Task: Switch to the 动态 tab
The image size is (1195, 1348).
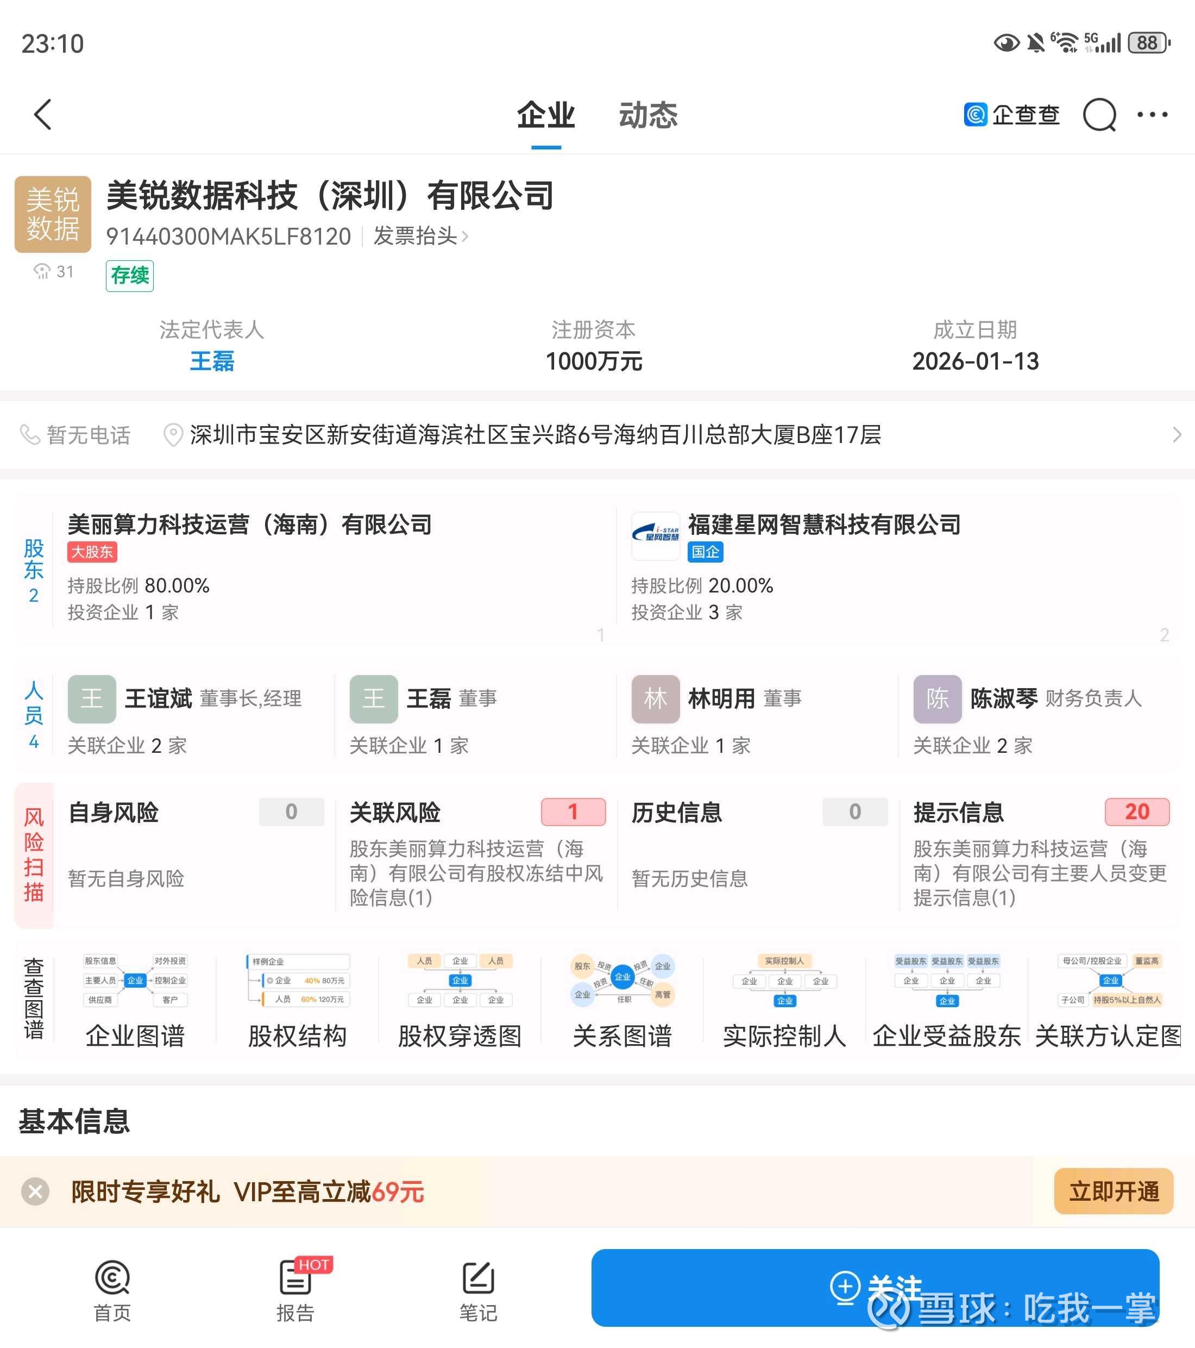Action: point(647,115)
